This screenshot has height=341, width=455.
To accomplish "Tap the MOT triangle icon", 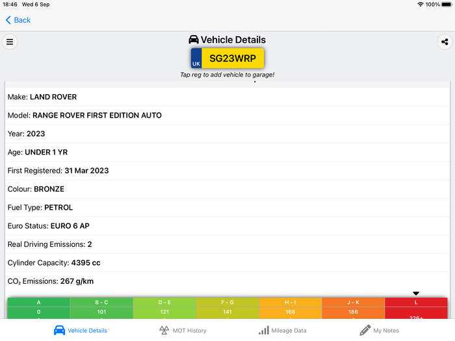I will pos(164,330).
